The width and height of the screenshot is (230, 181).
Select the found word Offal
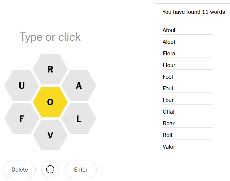click(x=168, y=112)
